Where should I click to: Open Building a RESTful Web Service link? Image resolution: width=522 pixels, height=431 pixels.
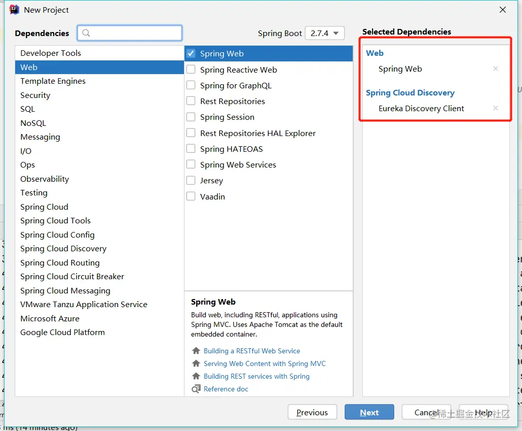click(x=252, y=351)
